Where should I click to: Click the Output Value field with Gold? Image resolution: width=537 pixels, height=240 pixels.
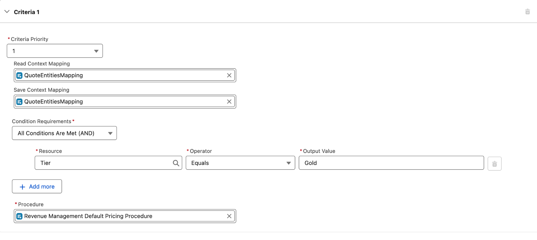pyautogui.click(x=391, y=163)
